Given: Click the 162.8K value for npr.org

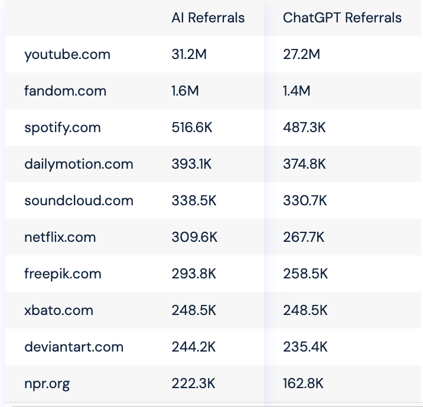Looking at the screenshot, I should click(x=303, y=383).
